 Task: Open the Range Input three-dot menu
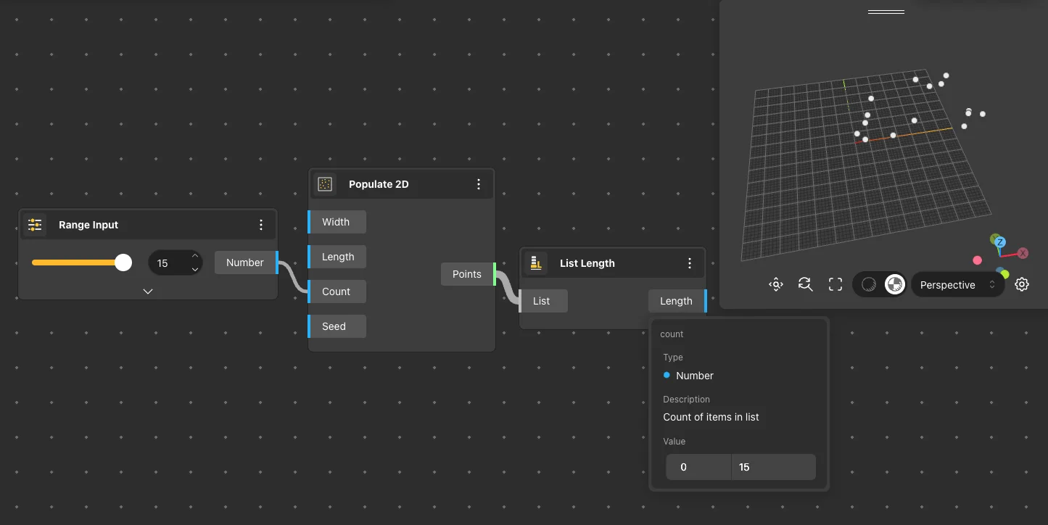[262, 225]
